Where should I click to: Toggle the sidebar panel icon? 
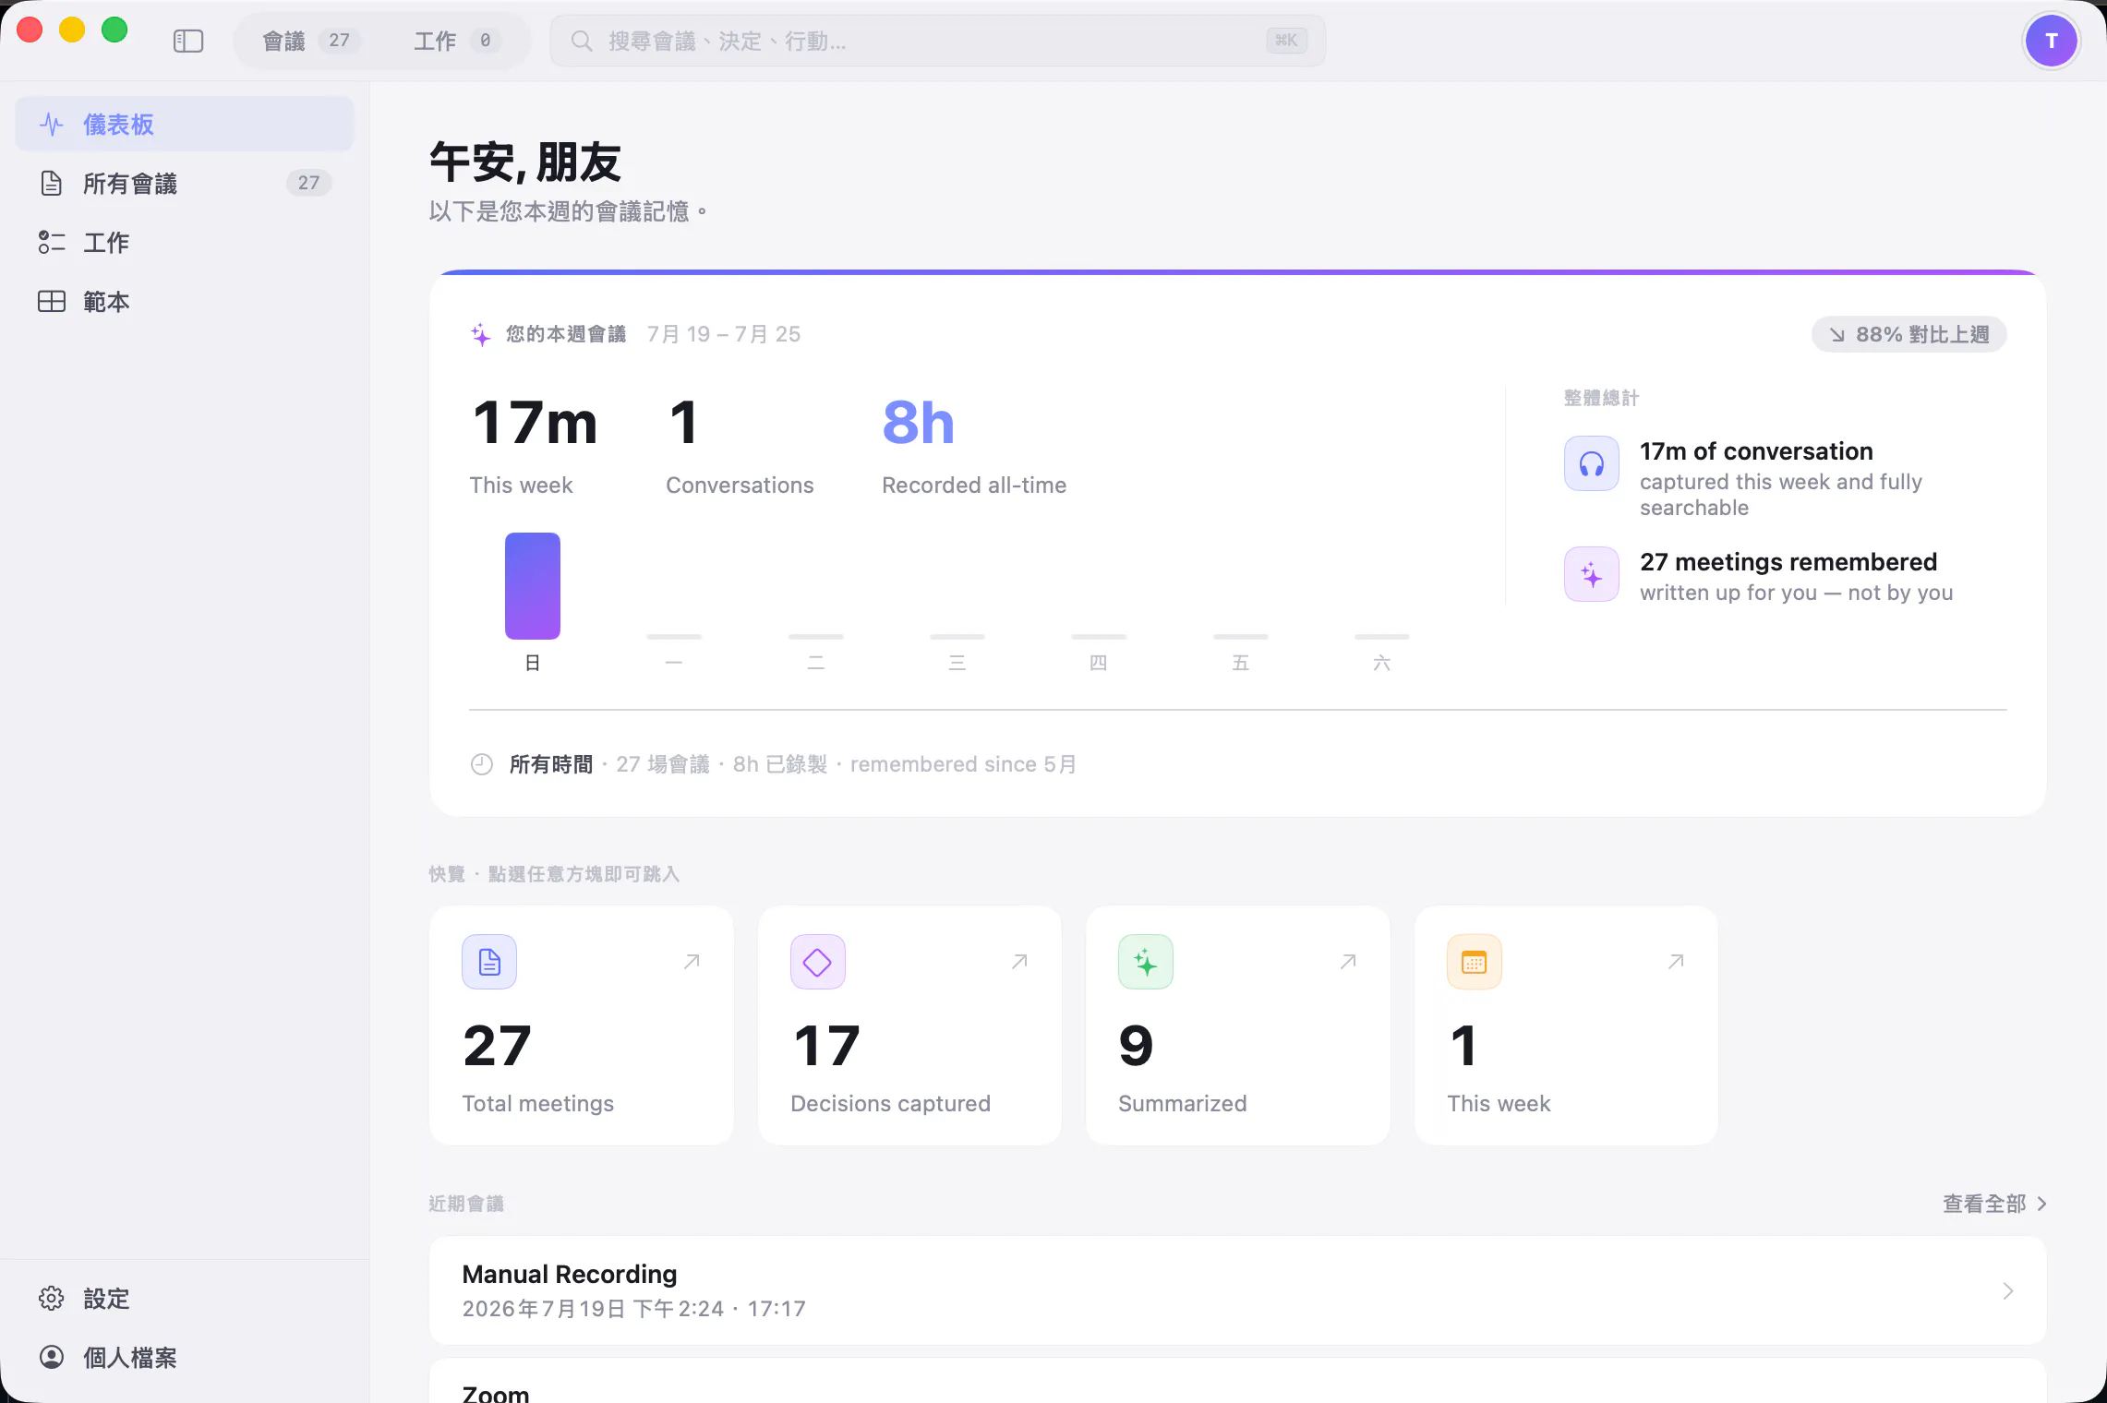(188, 41)
